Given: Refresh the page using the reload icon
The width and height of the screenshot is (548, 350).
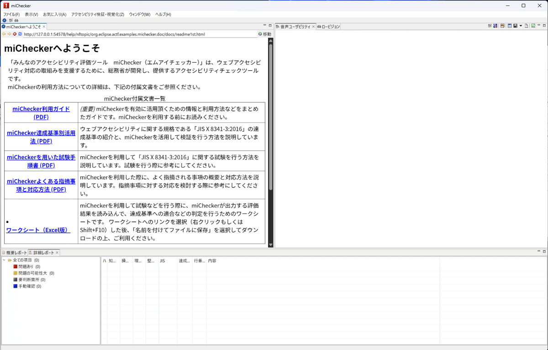Looking at the screenshot, I should (x=20, y=33).
